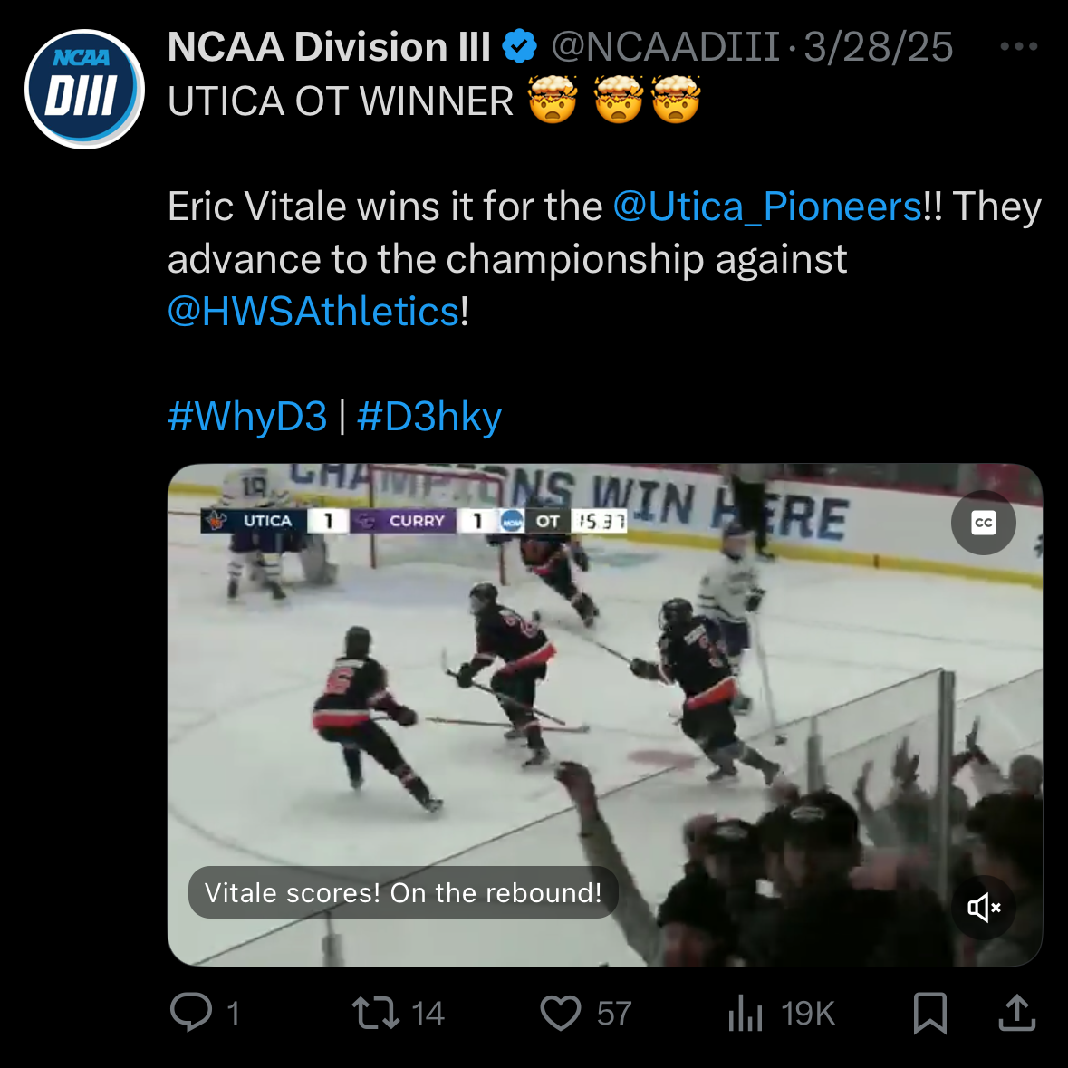Click the 'Vitale scores! On the rebound!' caption
This screenshot has height=1068, width=1068.
tap(403, 893)
